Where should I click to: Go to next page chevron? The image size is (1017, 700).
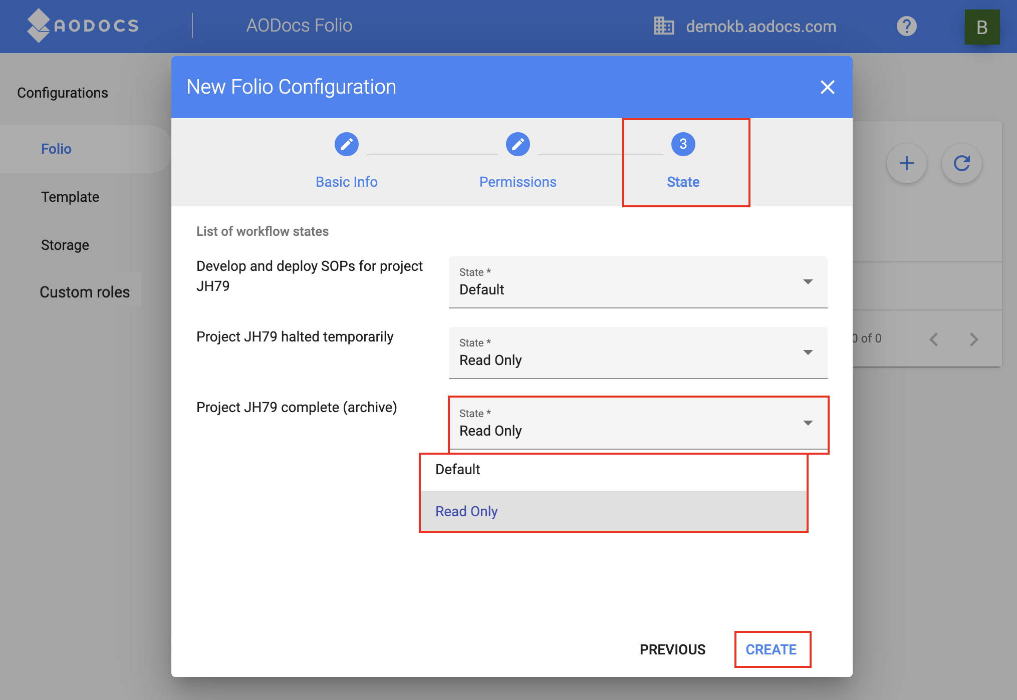973,339
